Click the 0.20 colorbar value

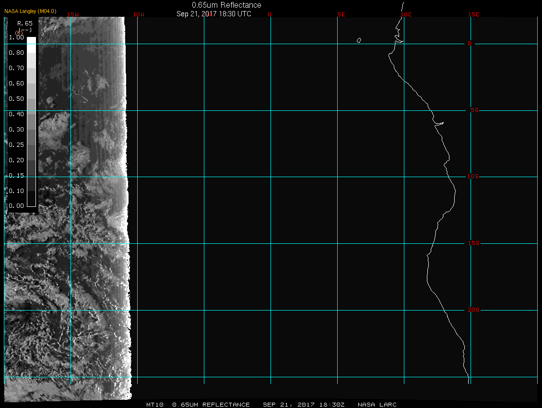[16, 160]
